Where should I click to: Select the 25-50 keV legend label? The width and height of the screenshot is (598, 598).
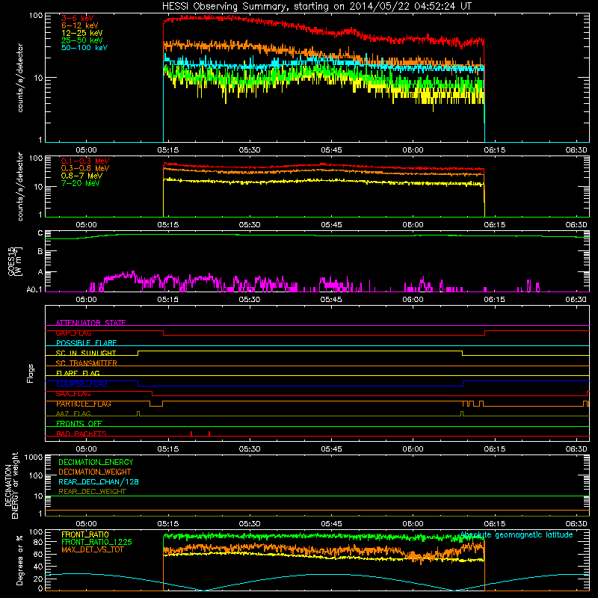(82, 40)
